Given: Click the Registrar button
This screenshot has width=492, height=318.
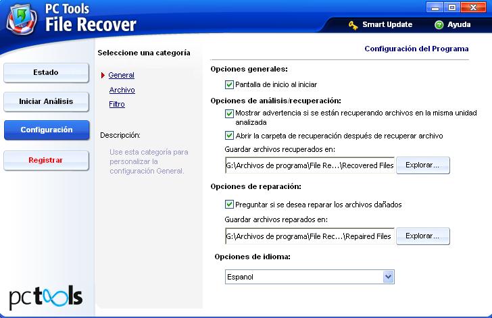Looking at the screenshot, I should click(46, 160).
